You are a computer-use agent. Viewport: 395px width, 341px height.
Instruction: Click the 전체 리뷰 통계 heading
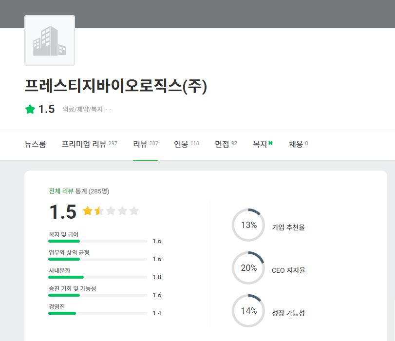[79, 191]
